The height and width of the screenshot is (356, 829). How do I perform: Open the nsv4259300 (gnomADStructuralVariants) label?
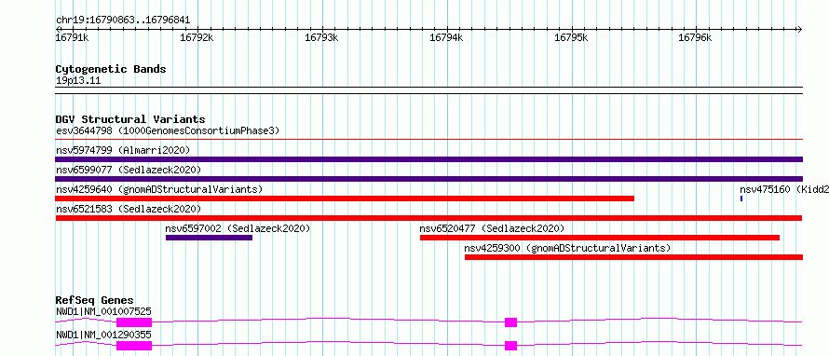pyautogui.click(x=567, y=248)
